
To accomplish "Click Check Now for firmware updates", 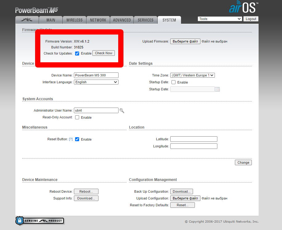I will click(x=103, y=53).
